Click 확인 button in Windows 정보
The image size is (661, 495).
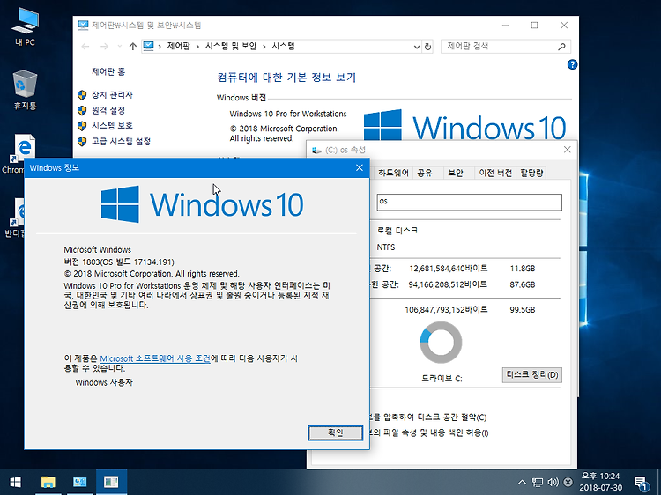click(x=335, y=432)
